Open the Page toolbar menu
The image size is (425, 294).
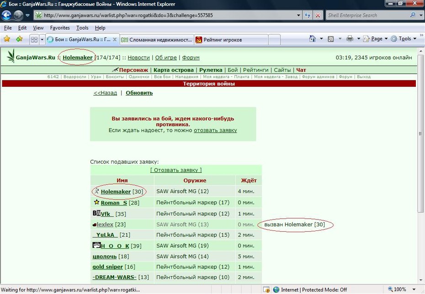coord(375,39)
